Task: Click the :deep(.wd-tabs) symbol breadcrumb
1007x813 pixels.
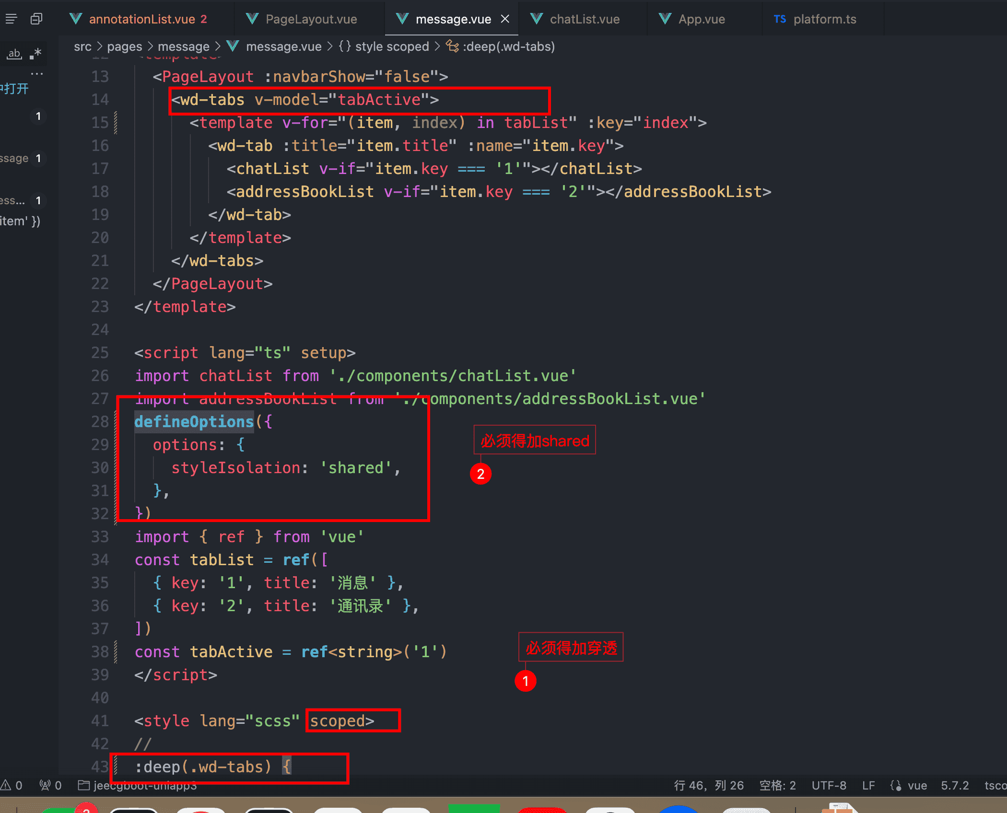Action: 508,46
